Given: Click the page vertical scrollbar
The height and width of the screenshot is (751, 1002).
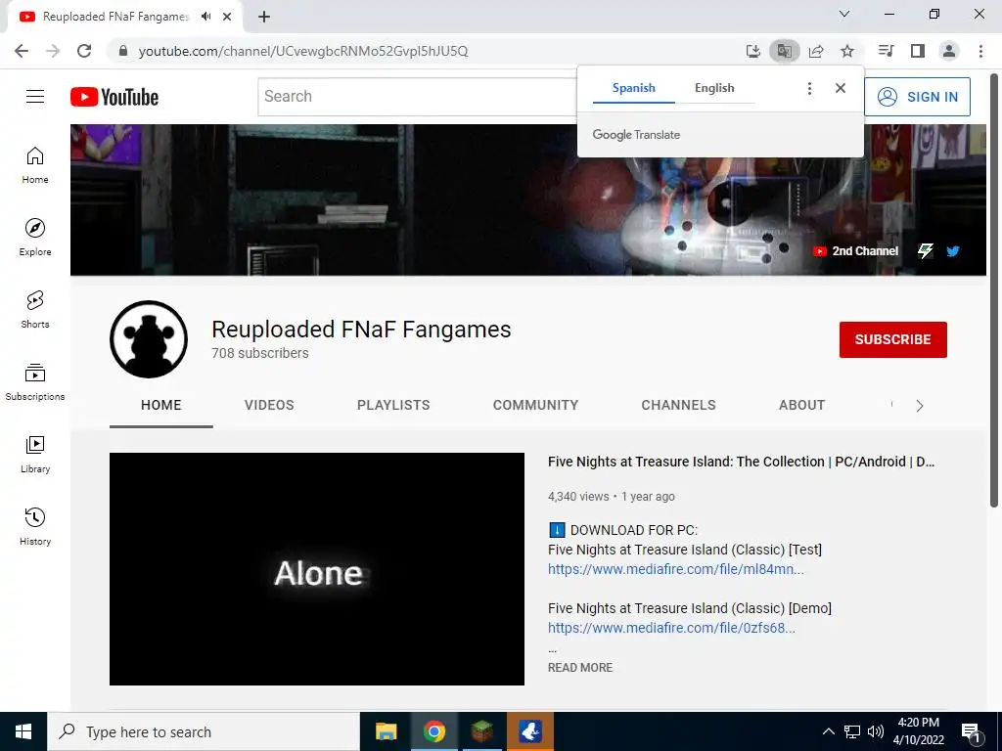Looking at the screenshot, I should pos(994,290).
